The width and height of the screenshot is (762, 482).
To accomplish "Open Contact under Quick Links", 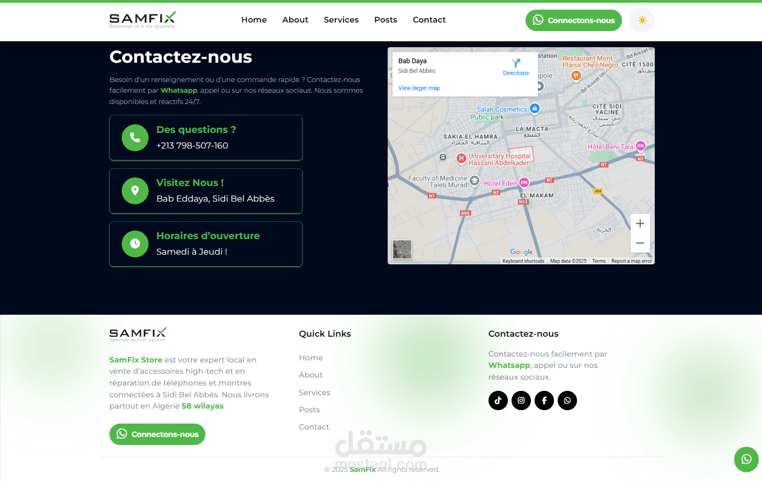I will pyautogui.click(x=314, y=427).
